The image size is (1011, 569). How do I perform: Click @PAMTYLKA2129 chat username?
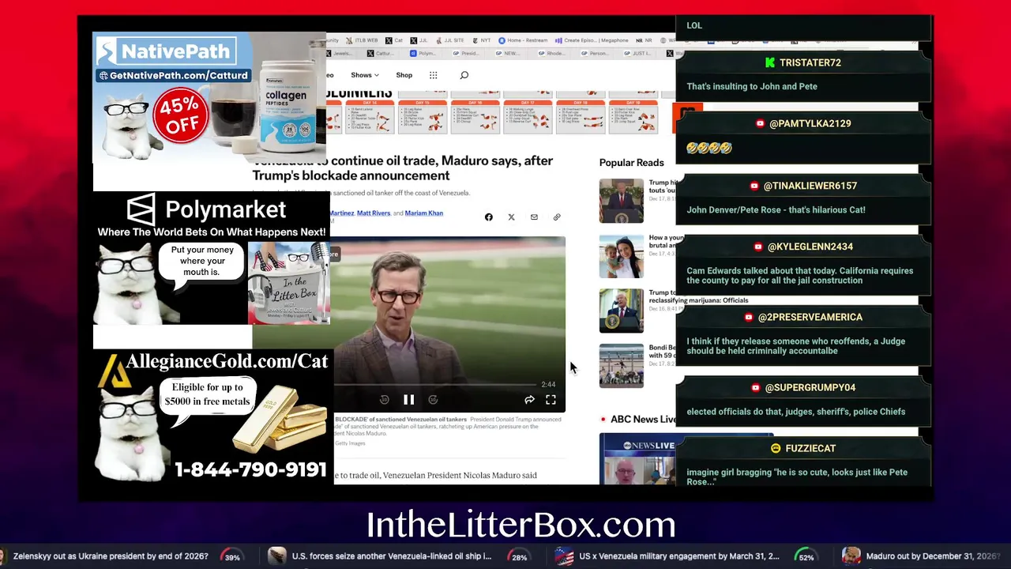[810, 123]
